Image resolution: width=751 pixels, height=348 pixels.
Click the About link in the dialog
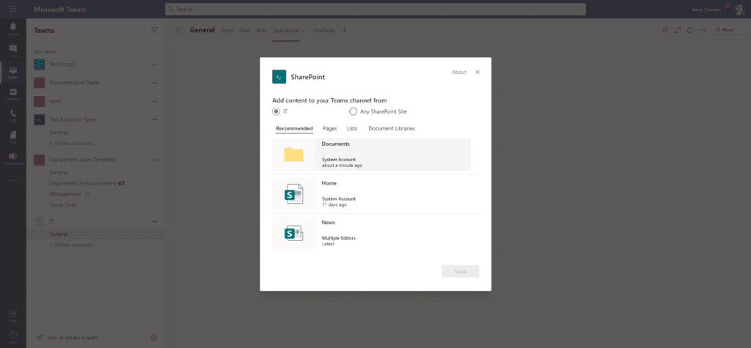coord(459,73)
